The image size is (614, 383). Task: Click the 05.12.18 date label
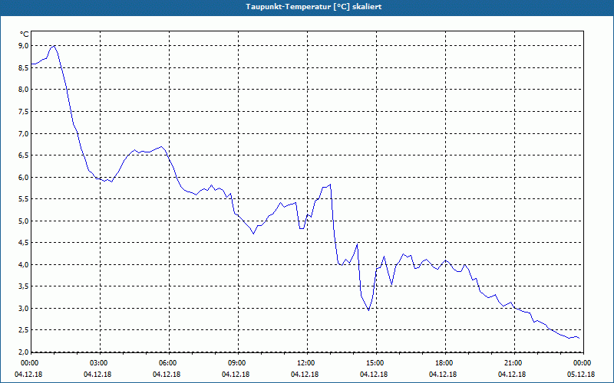point(581,375)
